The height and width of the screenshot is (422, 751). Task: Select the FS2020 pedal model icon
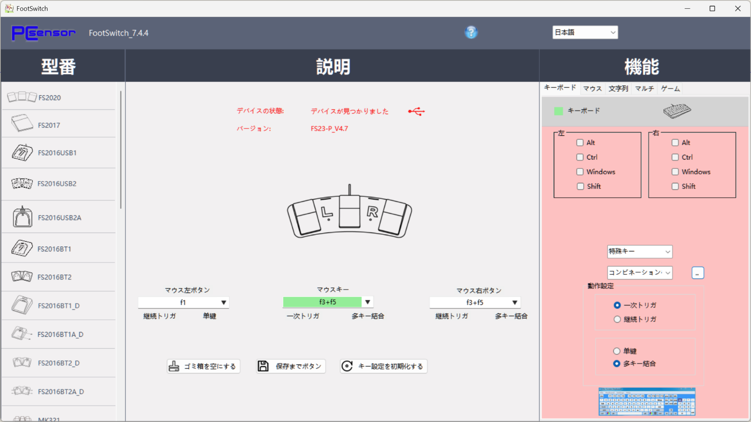pyautogui.click(x=22, y=97)
